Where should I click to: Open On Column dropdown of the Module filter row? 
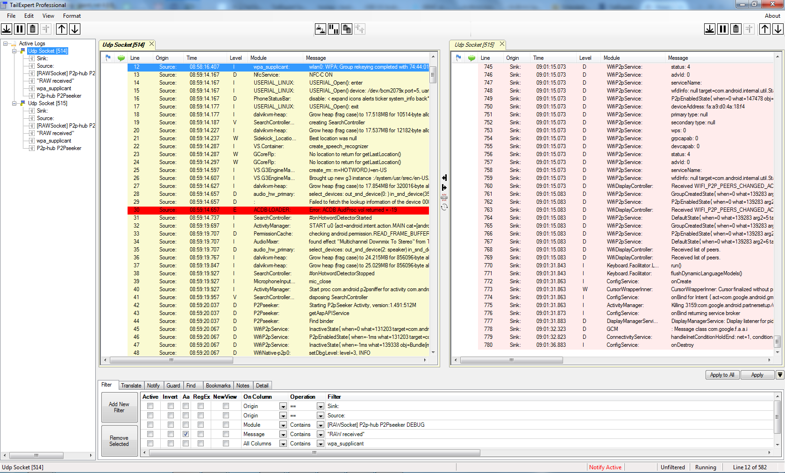pyautogui.click(x=283, y=425)
